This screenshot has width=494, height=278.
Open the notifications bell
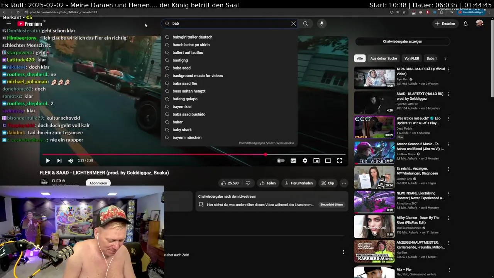click(x=465, y=24)
